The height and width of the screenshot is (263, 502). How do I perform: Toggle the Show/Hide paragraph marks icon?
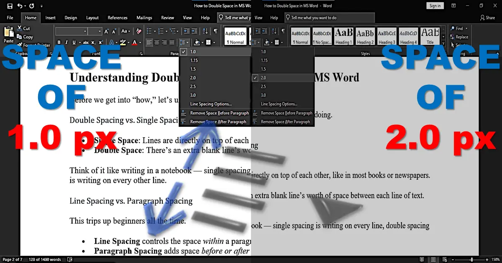[215, 30]
